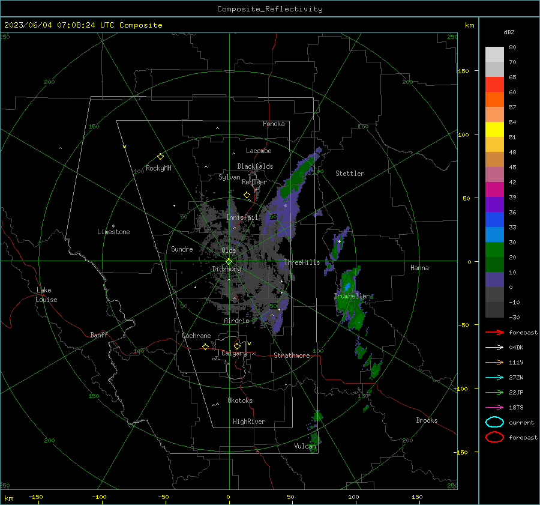Click the Banff city label
Viewport: 540px width, 505px height.
pos(99,335)
